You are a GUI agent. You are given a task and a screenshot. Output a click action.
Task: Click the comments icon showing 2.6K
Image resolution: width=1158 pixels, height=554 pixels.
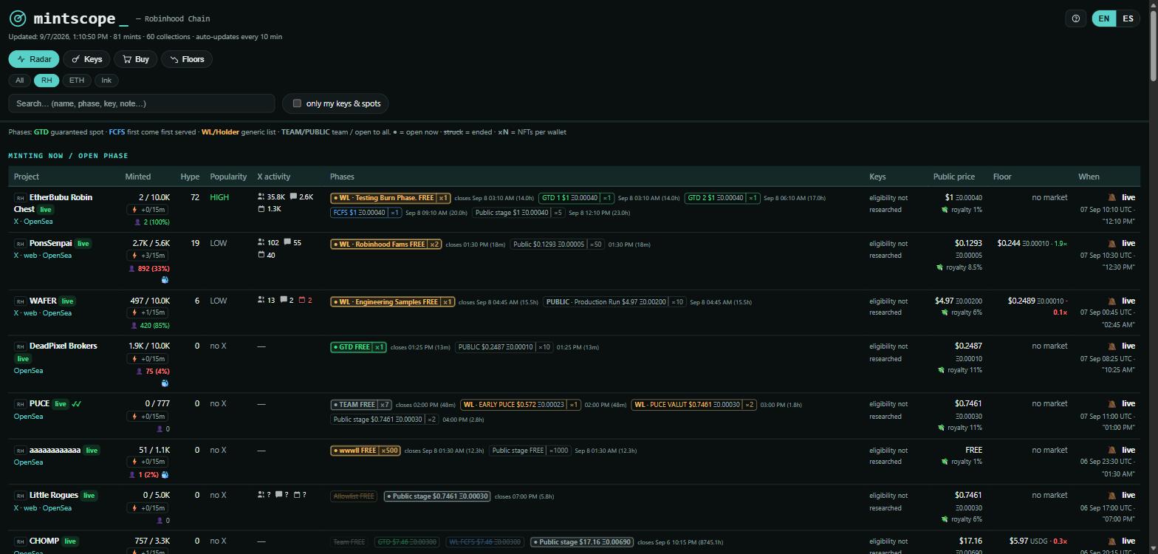(293, 197)
